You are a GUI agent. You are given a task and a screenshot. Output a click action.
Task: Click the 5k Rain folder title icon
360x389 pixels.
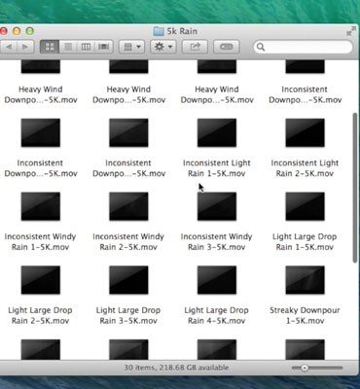coord(159,31)
